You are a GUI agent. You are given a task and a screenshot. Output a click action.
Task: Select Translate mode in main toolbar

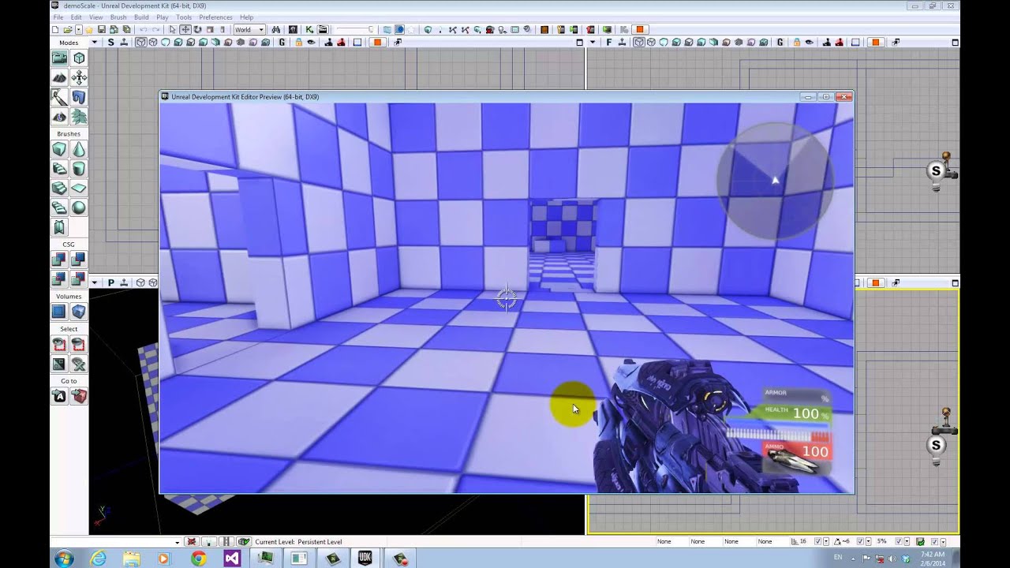185,30
